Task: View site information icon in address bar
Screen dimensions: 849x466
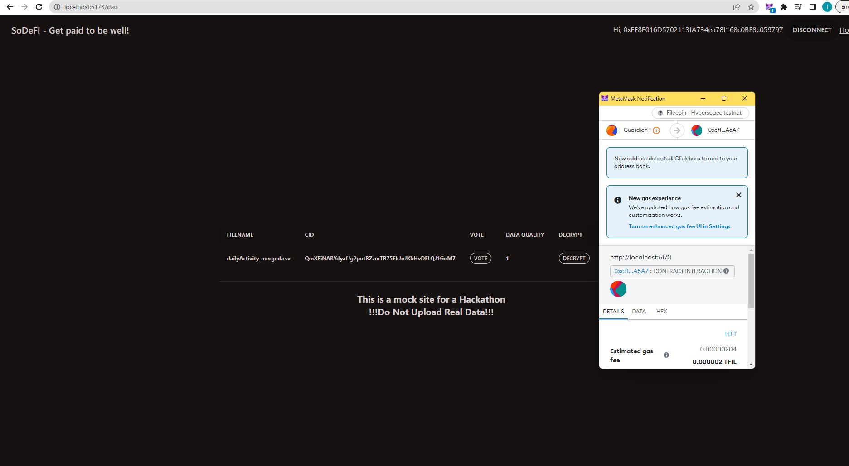Action: point(57,7)
